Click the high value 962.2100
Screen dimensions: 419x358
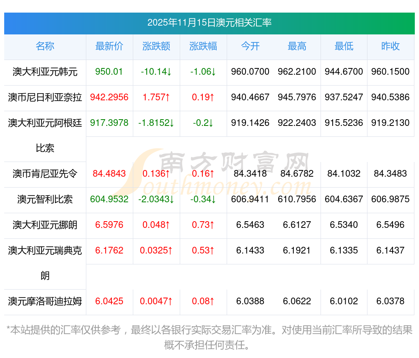point(297,72)
